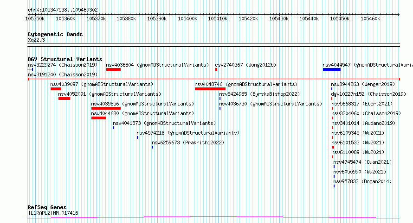Viewport: 413px width, 223px height.
Task: Open the nsv4044680 variant label
Action: tap(142, 113)
